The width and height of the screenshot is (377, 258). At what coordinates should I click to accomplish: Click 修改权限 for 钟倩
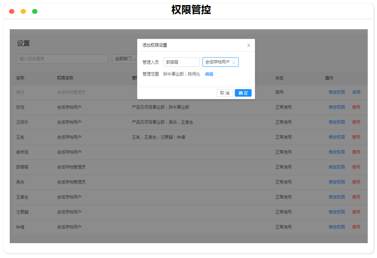click(337, 227)
